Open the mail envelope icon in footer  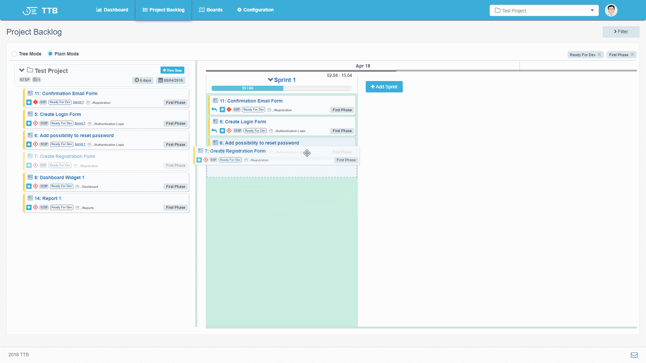click(x=635, y=355)
